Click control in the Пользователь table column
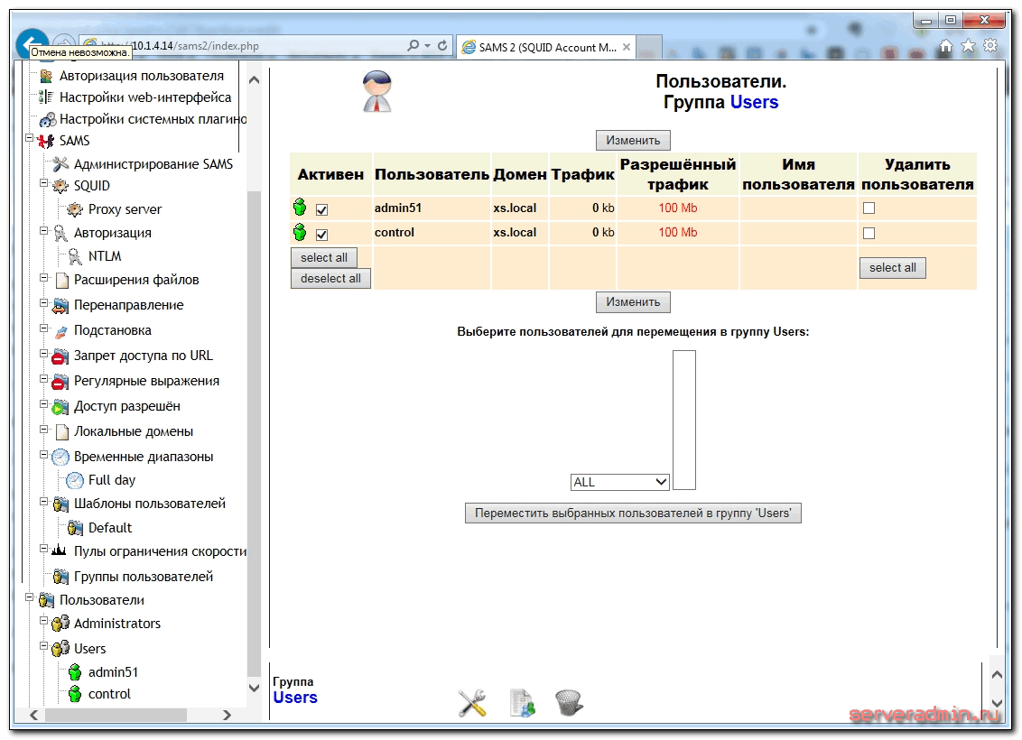Image resolution: width=1022 pixels, height=740 pixels. point(395,233)
